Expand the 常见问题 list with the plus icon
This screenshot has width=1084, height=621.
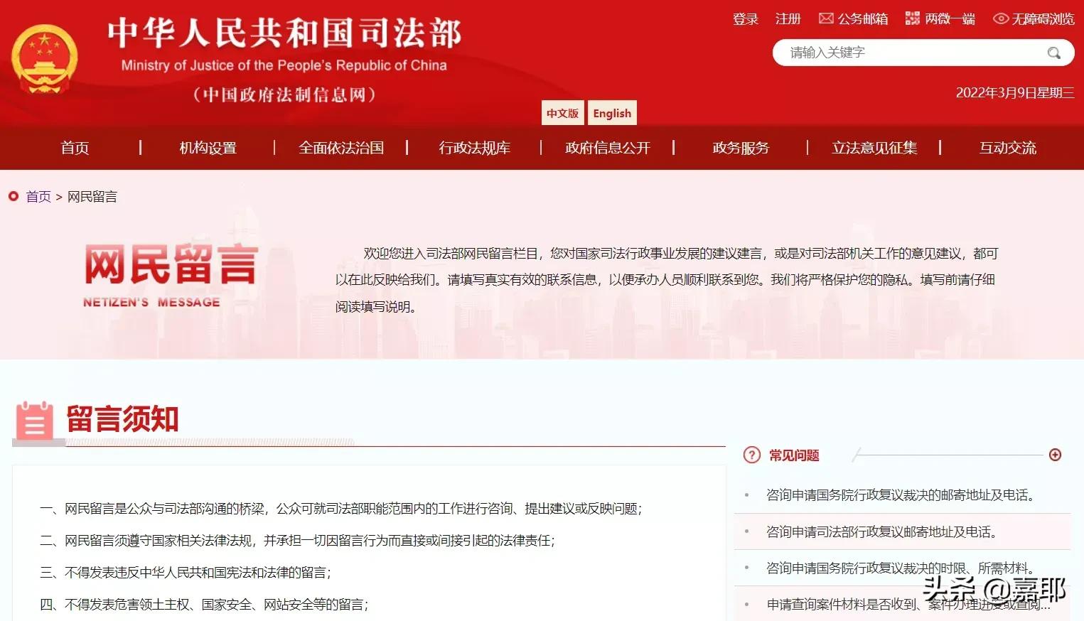point(1056,455)
